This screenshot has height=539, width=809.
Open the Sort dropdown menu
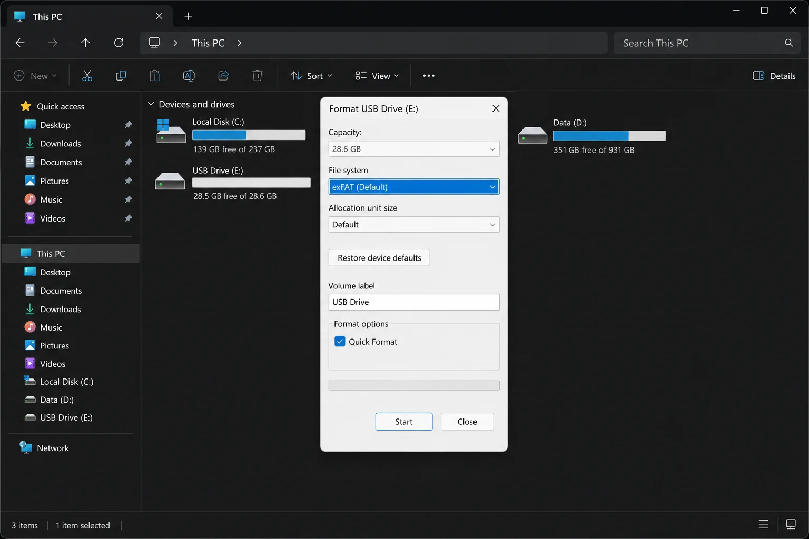tap(311, 76)
